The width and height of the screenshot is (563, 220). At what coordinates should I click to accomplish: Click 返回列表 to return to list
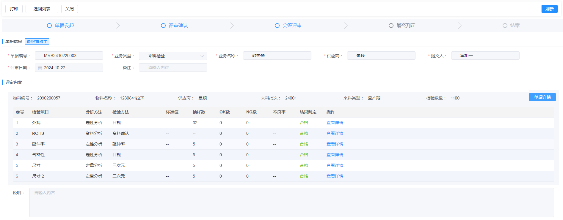coord(42,9)
